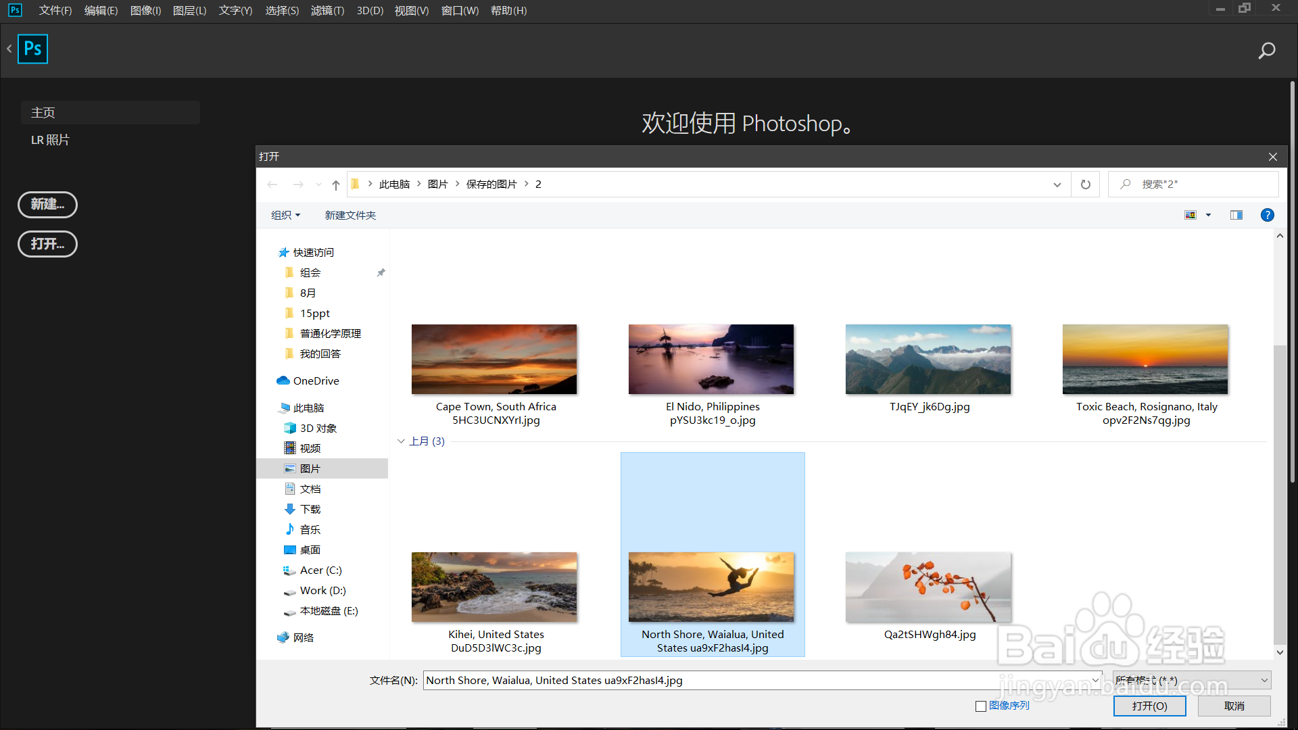The width and height of the screenshot is (1298, 730).
Task: Click the change view layout icon
Action: click(x=1191, y=215)
